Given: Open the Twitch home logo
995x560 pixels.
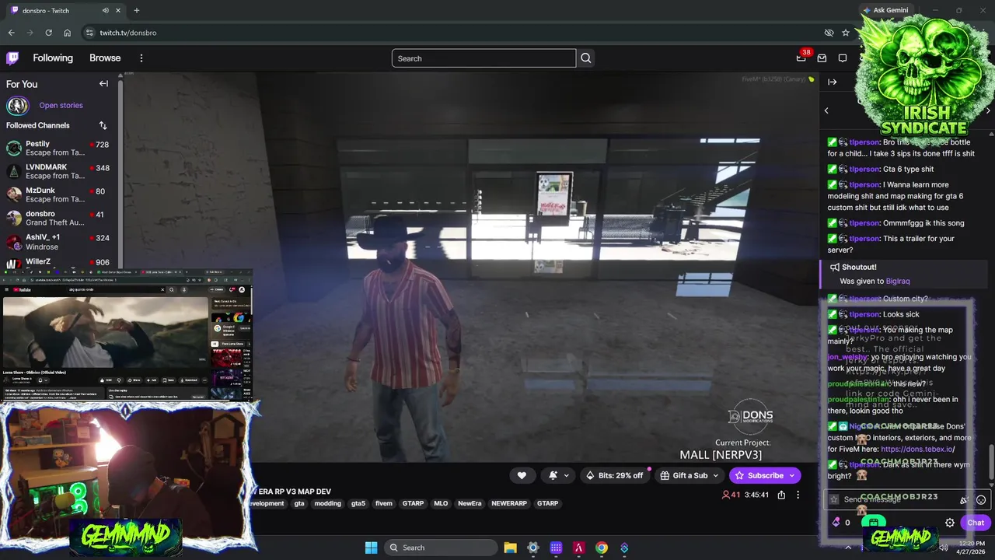Looking at the screenshot, I should click(12, 58).
